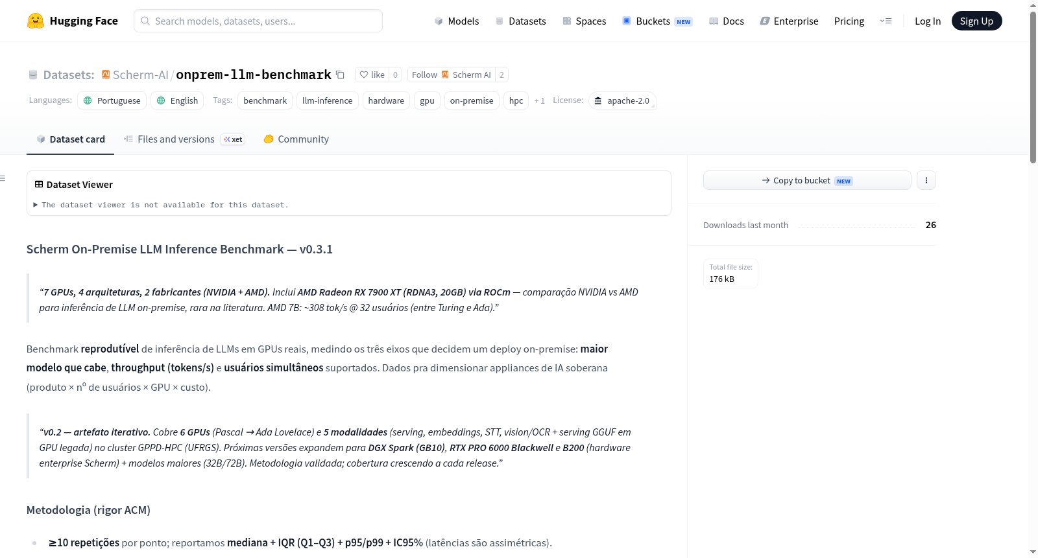Click the Datasets: breadcrumb label
Image resolution: width=1038 pixels, height=558 pixels.
click(69, 75)
